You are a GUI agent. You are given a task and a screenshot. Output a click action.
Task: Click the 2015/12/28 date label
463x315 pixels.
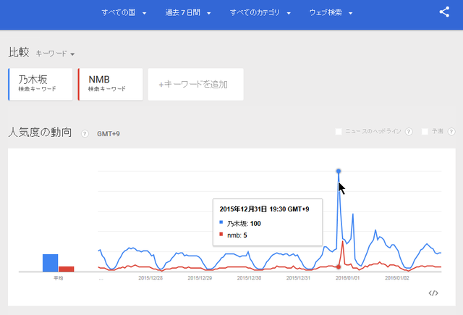pos(150,278)
